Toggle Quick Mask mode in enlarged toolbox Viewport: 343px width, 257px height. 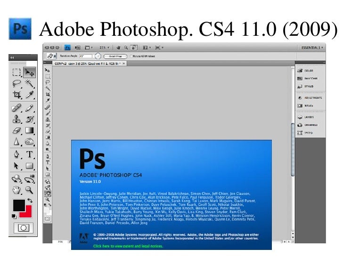(24, 228)
